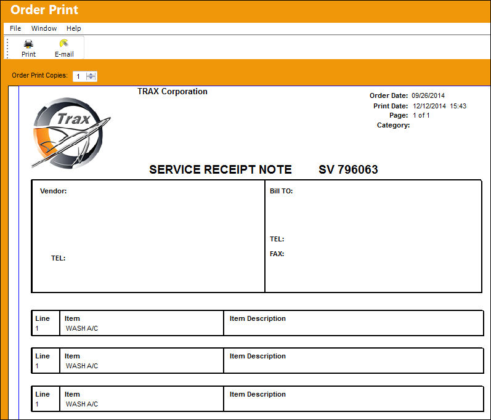Increase Order Print Copies with up arrow
The image size is (491, 420).
tap(91, 74)
